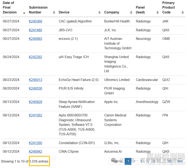Image resolution: width=188 pixels, height=168 pixels.
Task: Click 'AIT Austrian Institute of Technology GmbH'
Action: click(118, 43)
